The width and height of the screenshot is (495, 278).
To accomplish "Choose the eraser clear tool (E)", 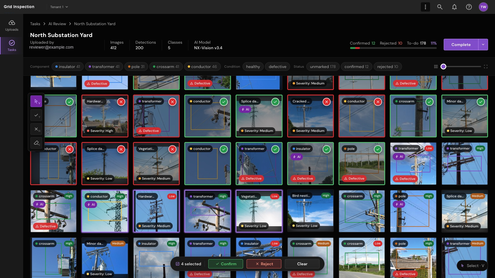I will click(x=36, y=143).
